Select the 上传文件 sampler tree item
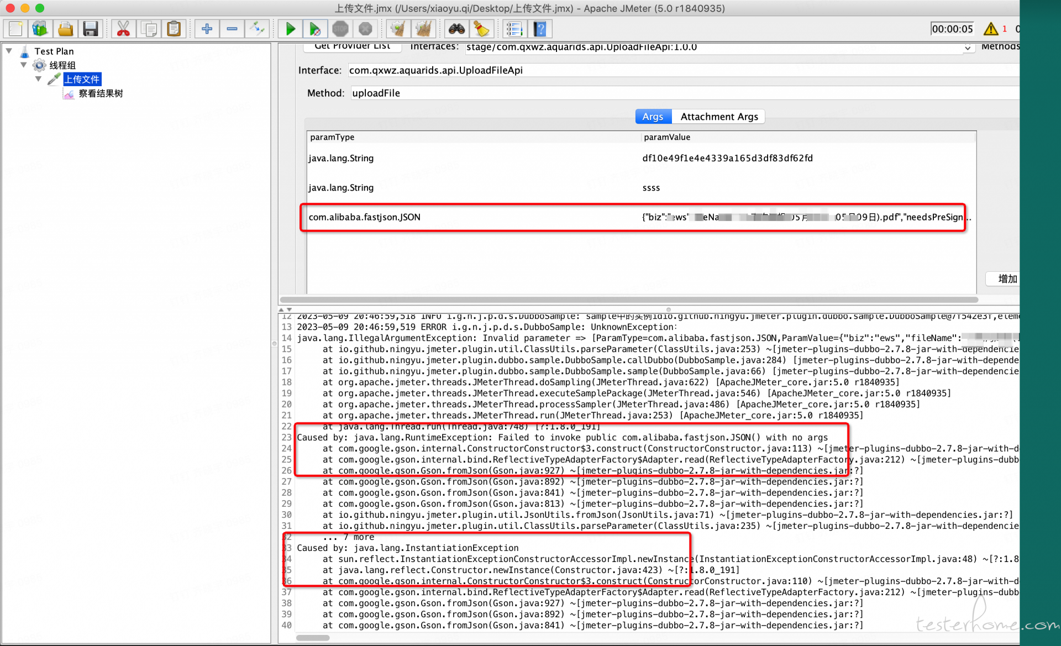The height and width of the screenshot is (646, 1061). tap(82, 79)
